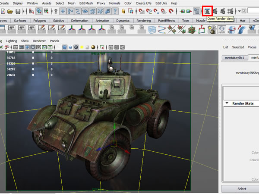
Task: Toggle the handles selection mask (plus icon)
Action: click(x=63, y=11)
